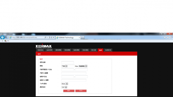
Task: Select the QoS sub-tab in red bar
Action: click(x=39, y=54)
